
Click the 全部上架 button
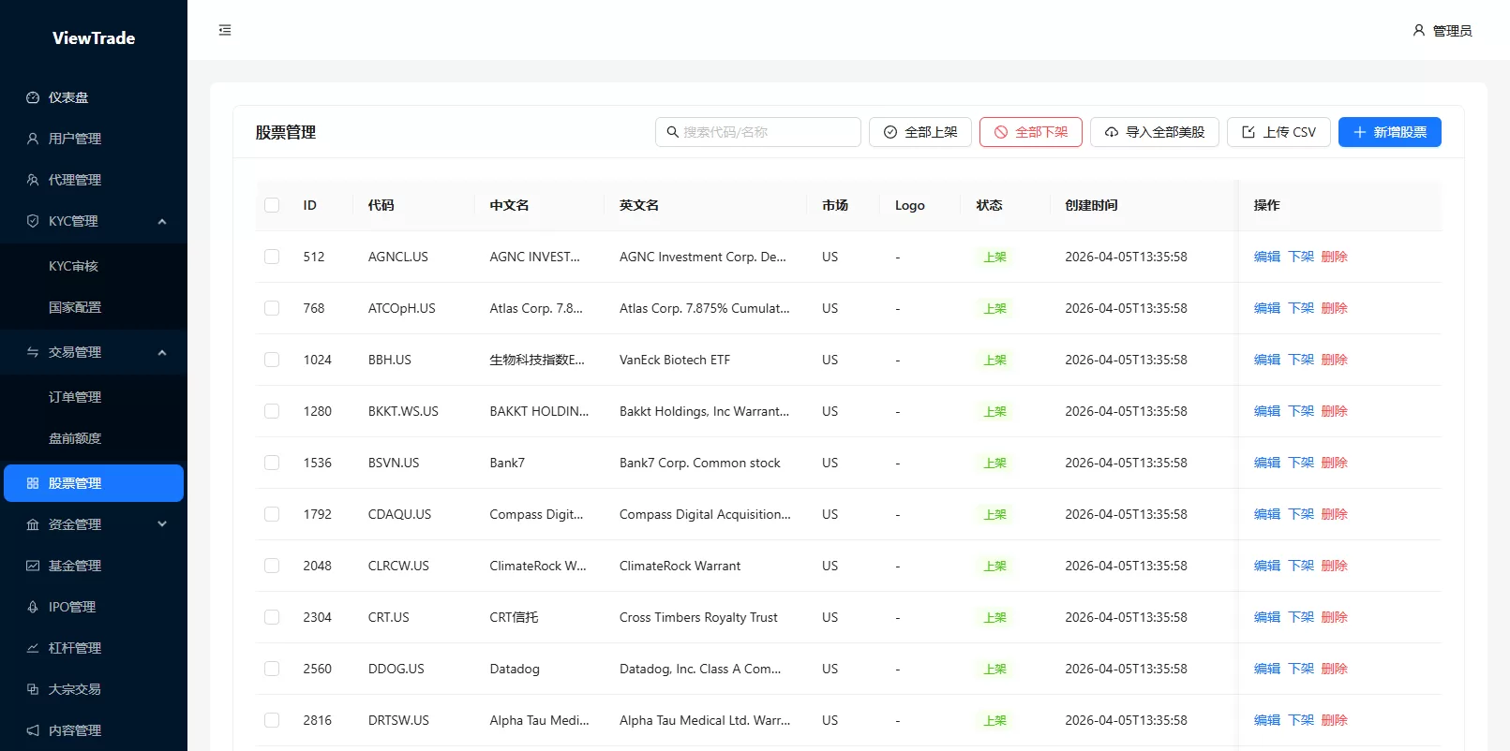[920, 132]
